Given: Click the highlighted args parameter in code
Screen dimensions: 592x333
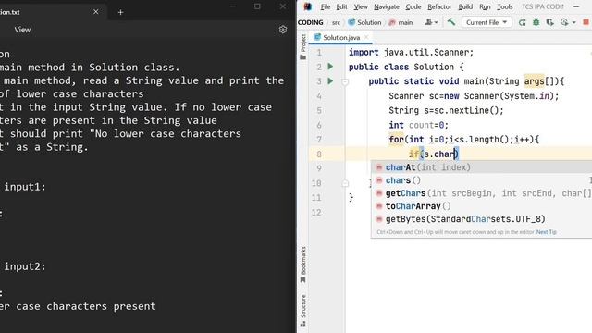Looking at the screenshot, I should pyautogui.click(x=534, y=81).
